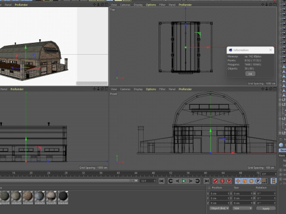Open ProRender menu in Perspective viewport

(x=21, y=5)
